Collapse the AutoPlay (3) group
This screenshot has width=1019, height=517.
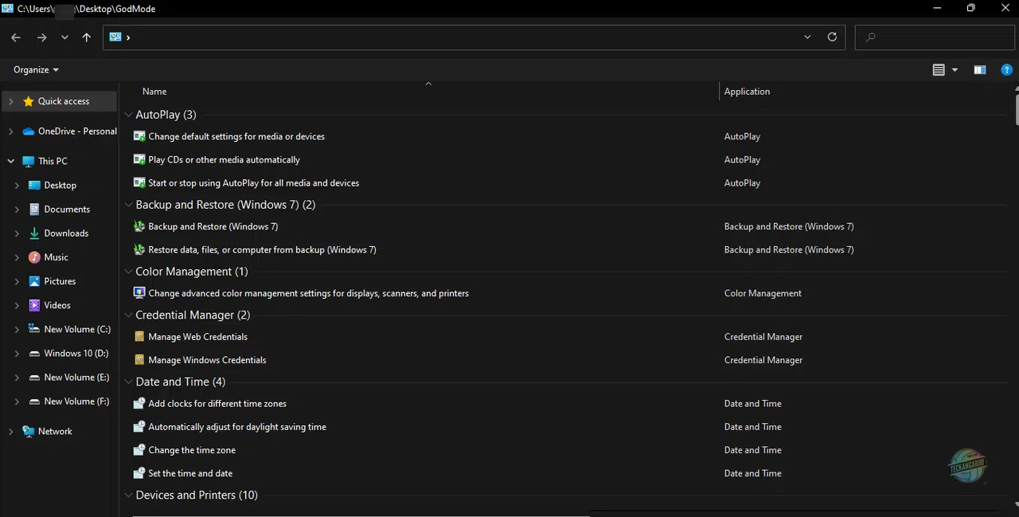(x=128, y=115)
